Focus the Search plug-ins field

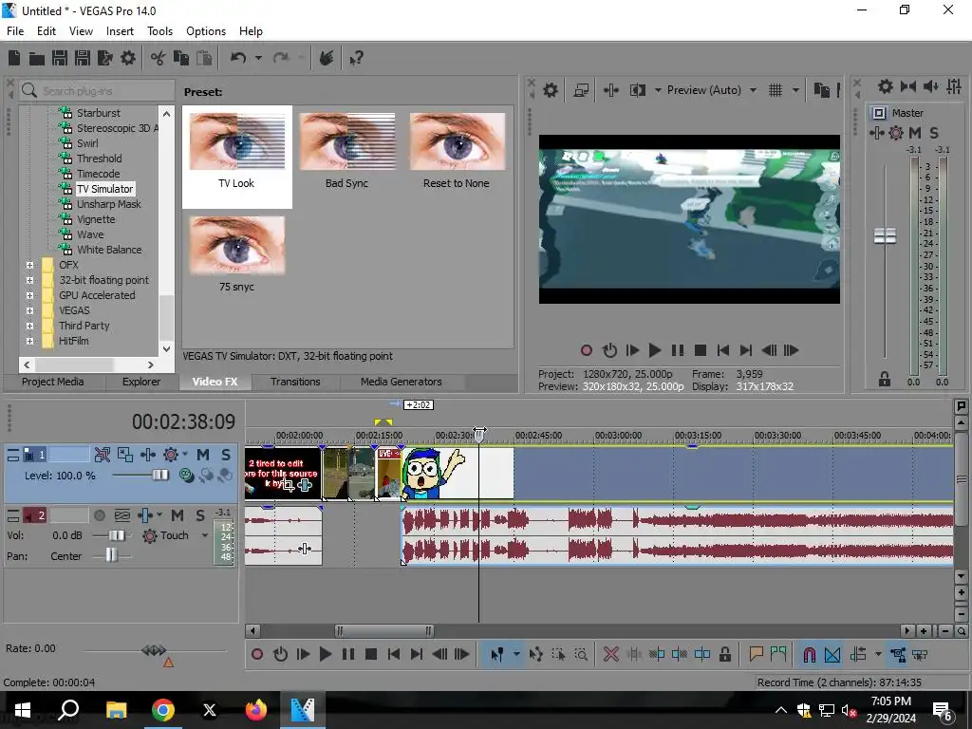point(98,90)
